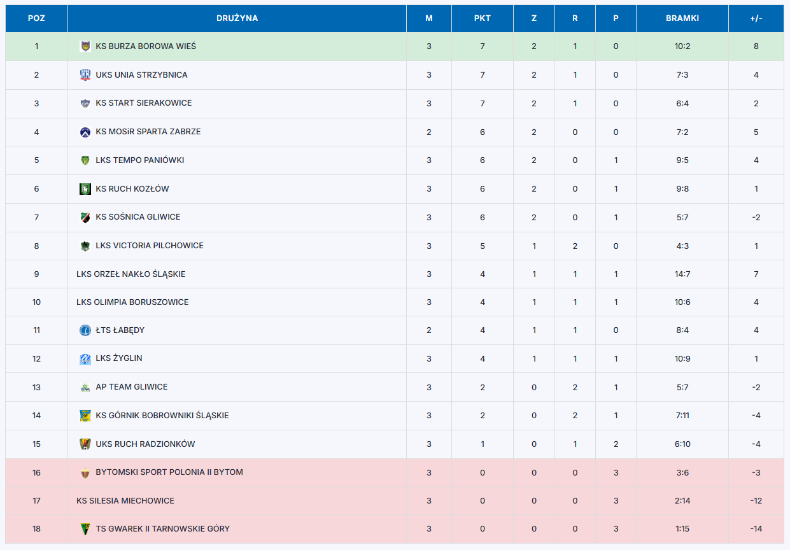
Task: Click the ŁTS Łabędy round blue logo
Action: pyautogui.click(x=85, y=330)
